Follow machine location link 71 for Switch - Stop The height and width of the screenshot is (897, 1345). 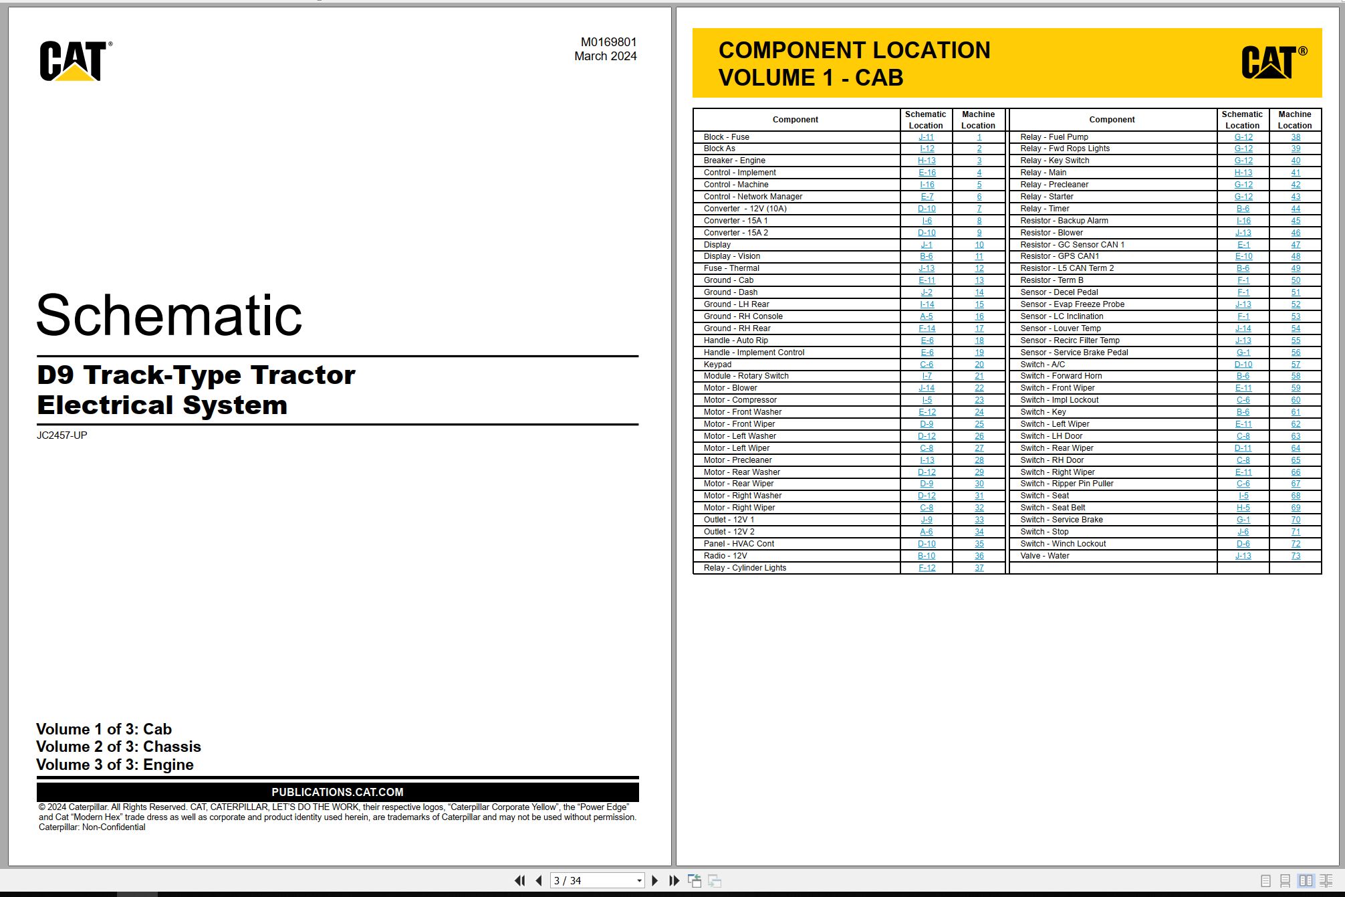tap(1296, 532)
